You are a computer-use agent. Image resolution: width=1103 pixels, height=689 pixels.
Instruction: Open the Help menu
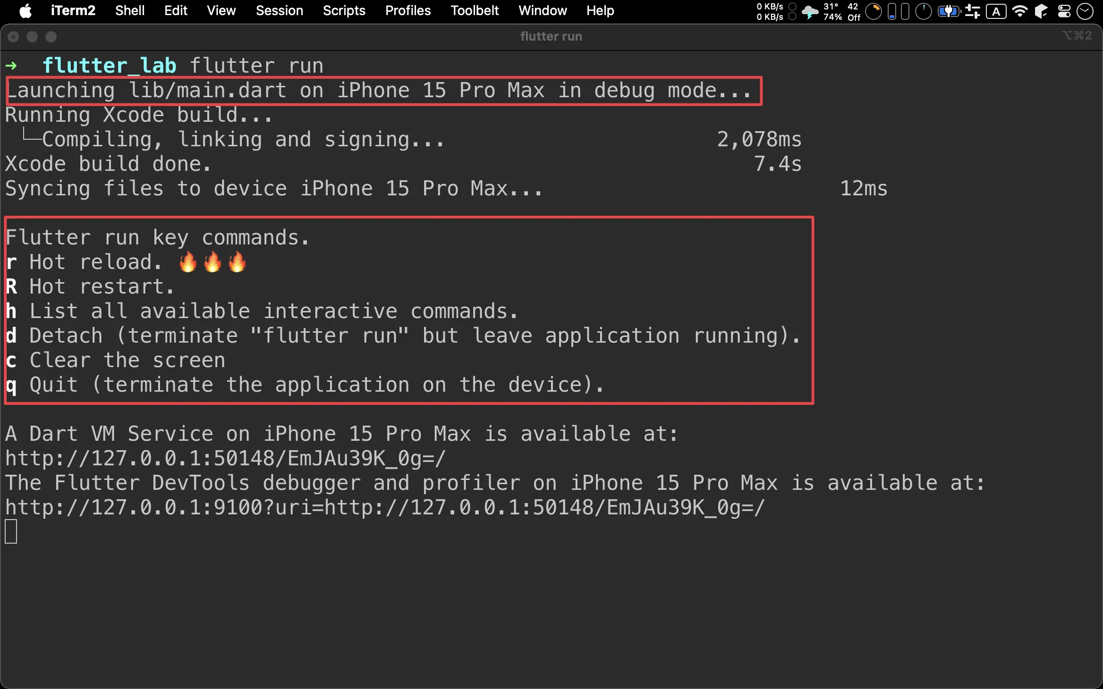[x=600, y=10]
